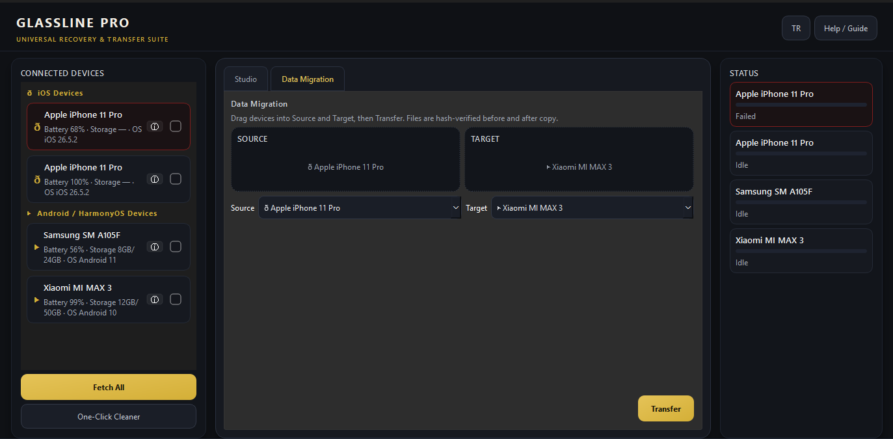Select checkbox for iPhone 11 Pro with 100% battery
Viewport: 893px width, 439px height.
pyautogui.click(x=176, y=179)
